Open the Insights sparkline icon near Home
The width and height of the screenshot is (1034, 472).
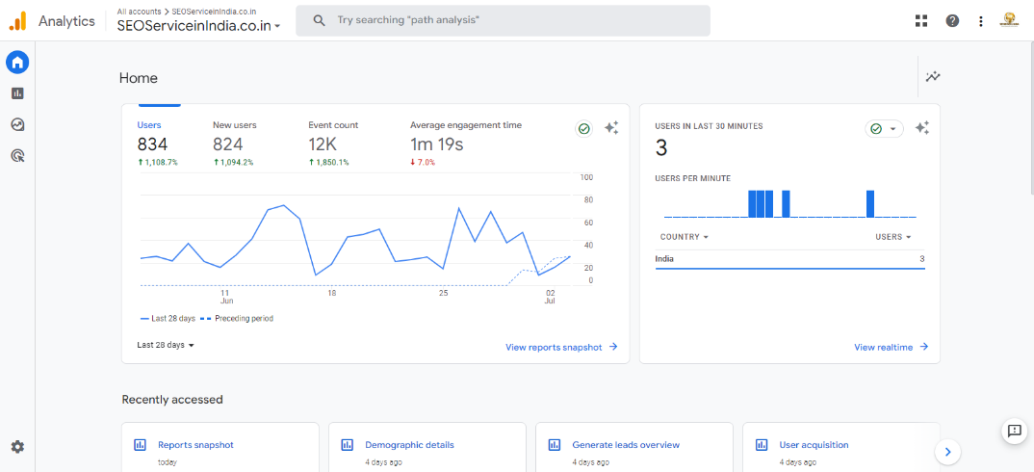pyautogui.click(x=932, y=77)
